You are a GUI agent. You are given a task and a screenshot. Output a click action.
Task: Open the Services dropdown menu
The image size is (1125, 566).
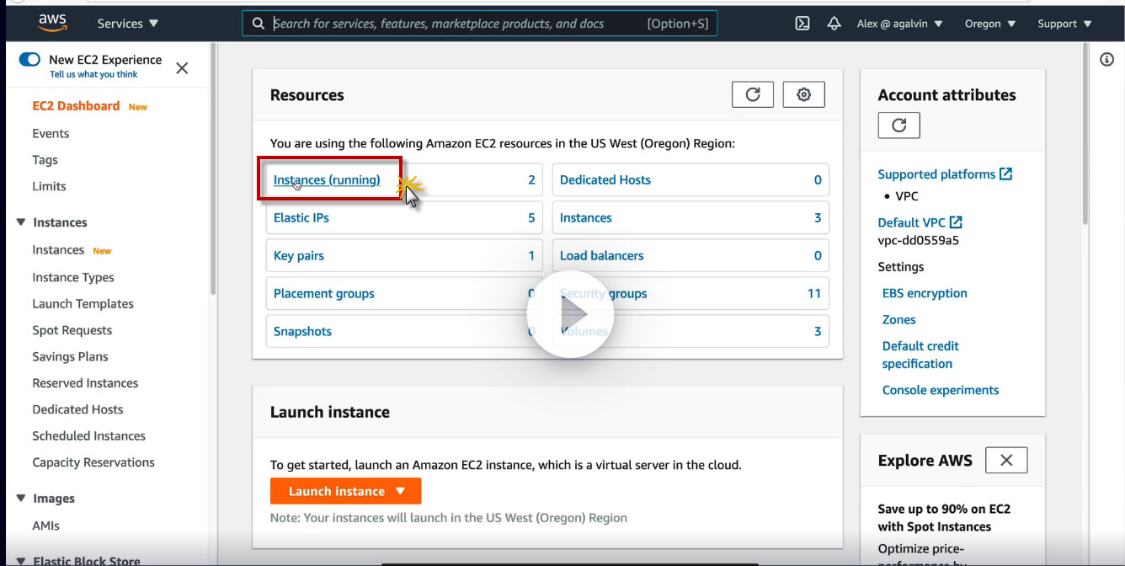128,24
